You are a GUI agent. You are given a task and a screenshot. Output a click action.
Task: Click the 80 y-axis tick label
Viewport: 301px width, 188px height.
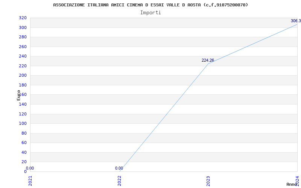pyautogui.click(x=24, y=133)
